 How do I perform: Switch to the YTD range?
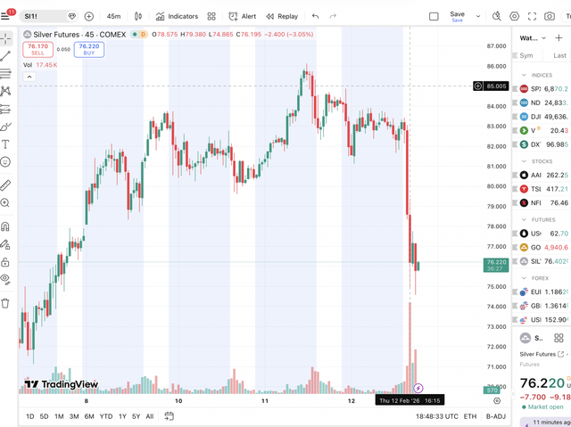point(105,416)
